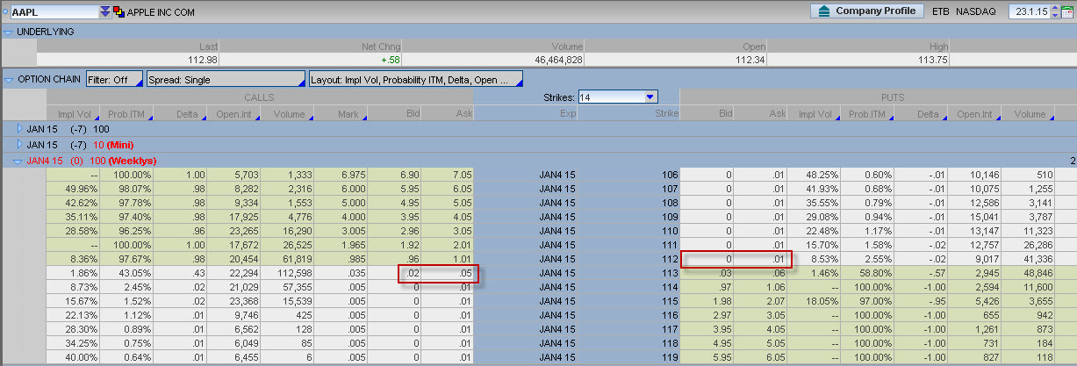Viewport: 1077px width, 366px height.
Task: Click the date stepper up arrow
Action: click(1053, 8)
